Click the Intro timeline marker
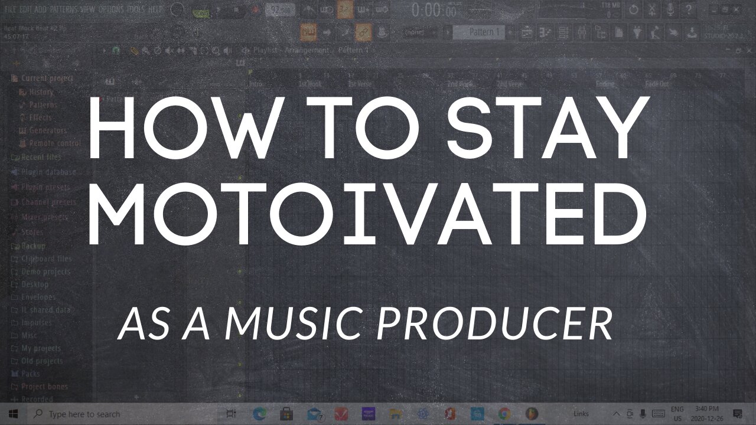 [256, 84]
